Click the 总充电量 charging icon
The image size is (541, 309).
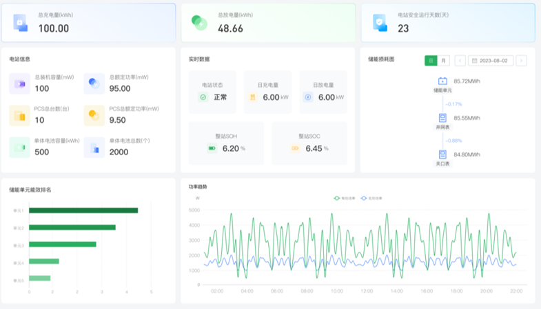point(21,23)
